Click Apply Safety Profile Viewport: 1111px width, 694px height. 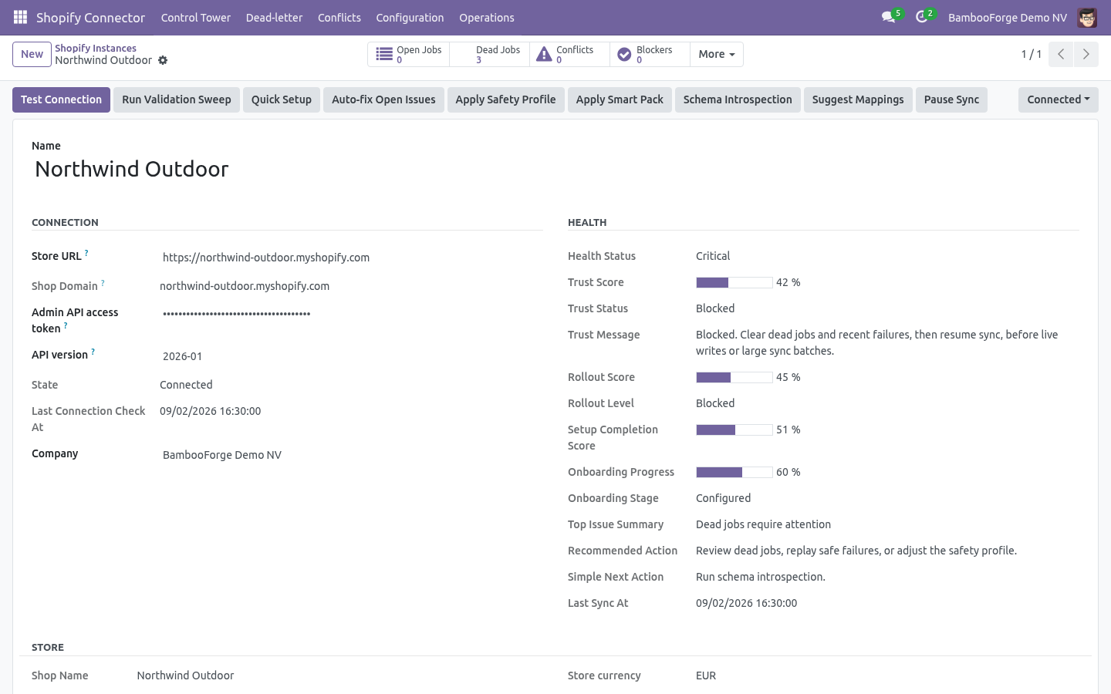(x=505, y=99)
